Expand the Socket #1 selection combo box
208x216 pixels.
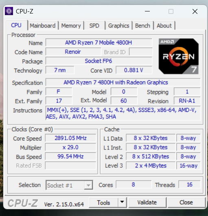point(69,185)
